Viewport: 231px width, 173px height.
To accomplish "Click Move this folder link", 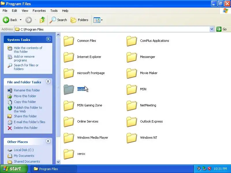I will pos(25,96).
